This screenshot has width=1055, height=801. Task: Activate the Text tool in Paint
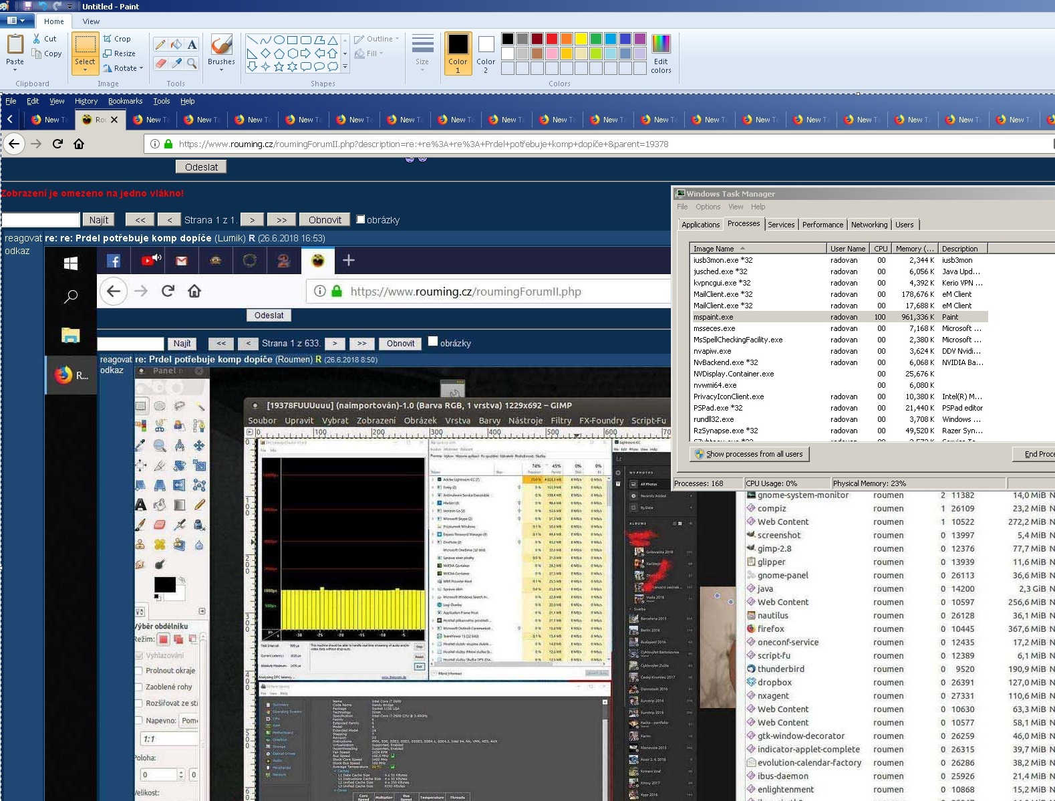pos(192,45)
